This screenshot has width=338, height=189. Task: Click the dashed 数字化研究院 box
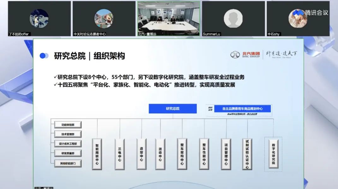(x=273, y=154)
